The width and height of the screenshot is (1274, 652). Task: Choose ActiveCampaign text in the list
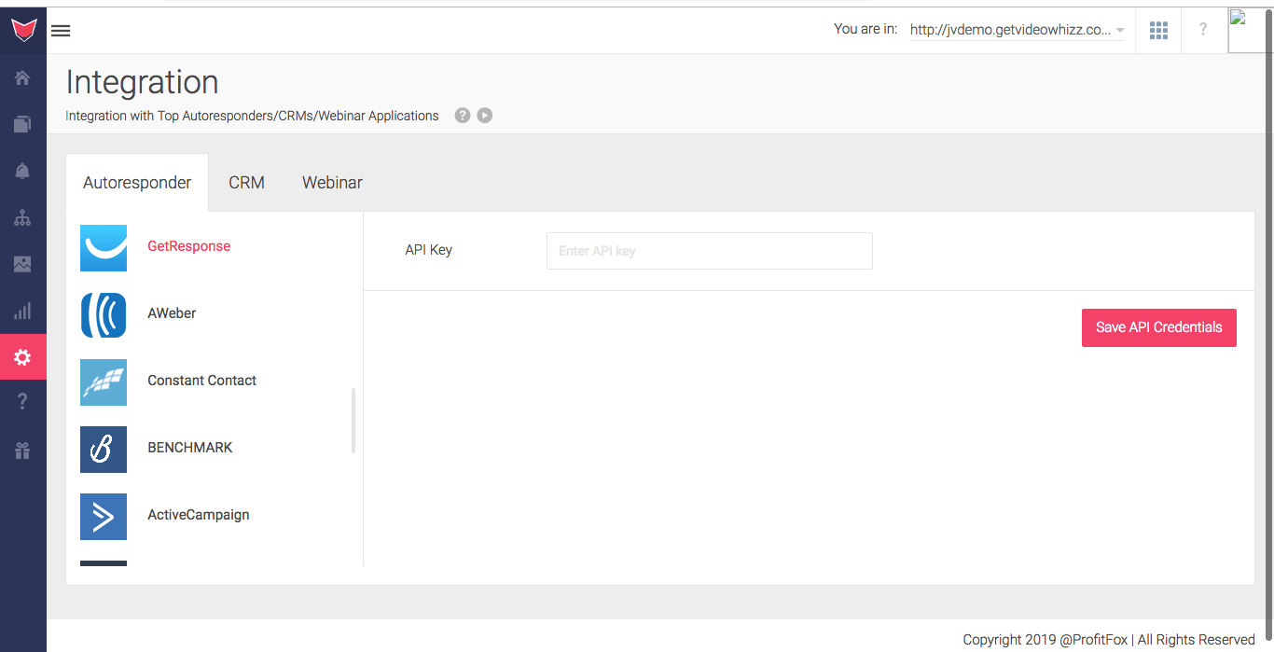[x=199, y=515]
